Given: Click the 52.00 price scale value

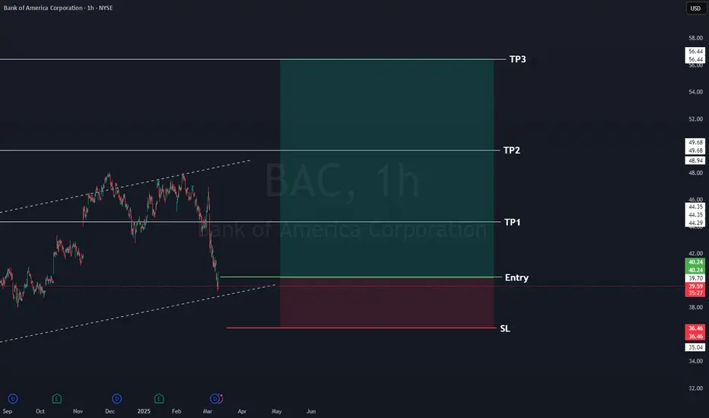Looking at the screenshot, I should [695, 119].
